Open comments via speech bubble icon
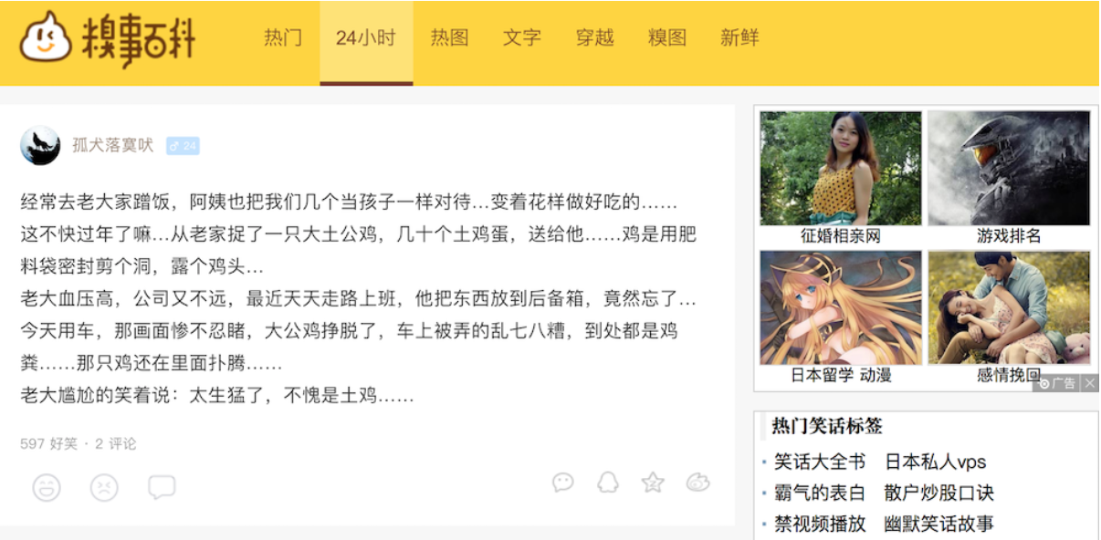This screenshot has height=540, width=1101. coord(162,488)
